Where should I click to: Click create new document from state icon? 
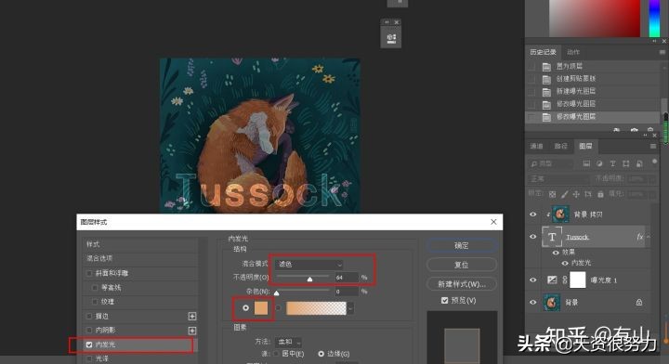tap(616, 130)
